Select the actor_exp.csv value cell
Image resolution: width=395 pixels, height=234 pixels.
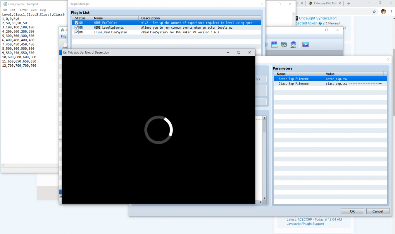tap(337, 79)
